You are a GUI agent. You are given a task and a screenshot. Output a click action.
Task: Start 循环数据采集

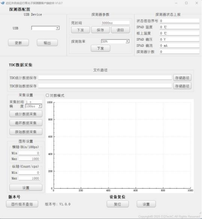26,123
